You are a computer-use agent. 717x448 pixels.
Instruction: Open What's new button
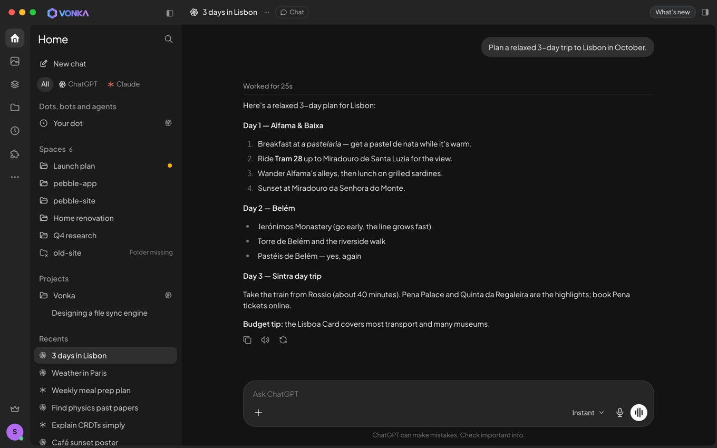pos(673,12)
